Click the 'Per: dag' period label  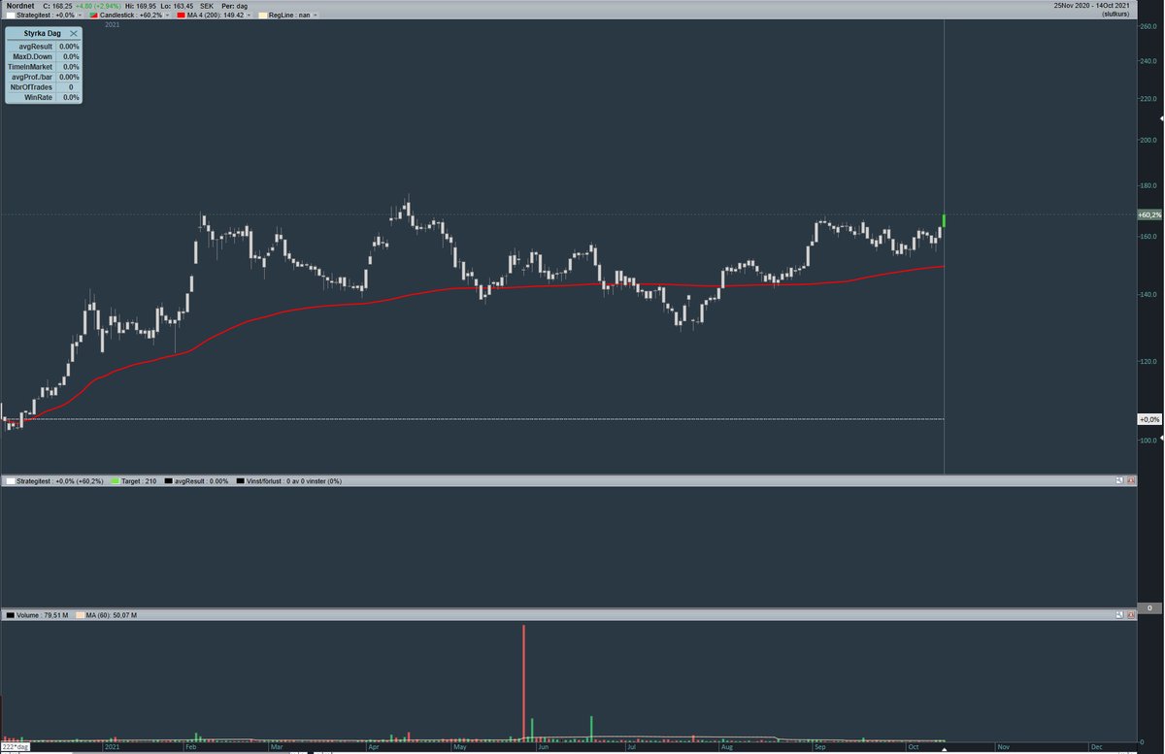pos(234,6)
